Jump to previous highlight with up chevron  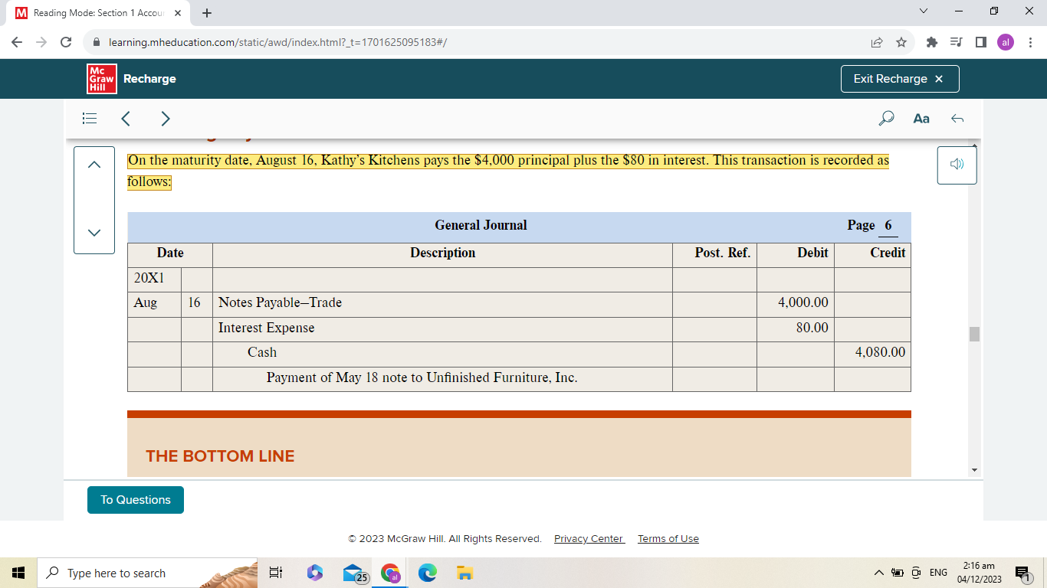coord(94,165)
